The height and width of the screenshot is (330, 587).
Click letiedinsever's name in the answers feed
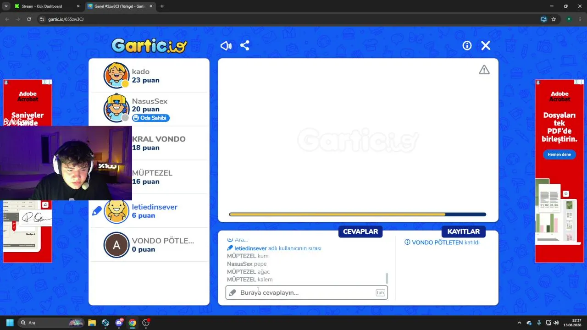click(250, 248)
